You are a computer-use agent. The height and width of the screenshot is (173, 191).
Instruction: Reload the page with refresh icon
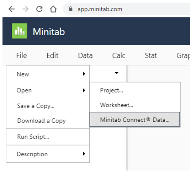(x=39, y=9)
